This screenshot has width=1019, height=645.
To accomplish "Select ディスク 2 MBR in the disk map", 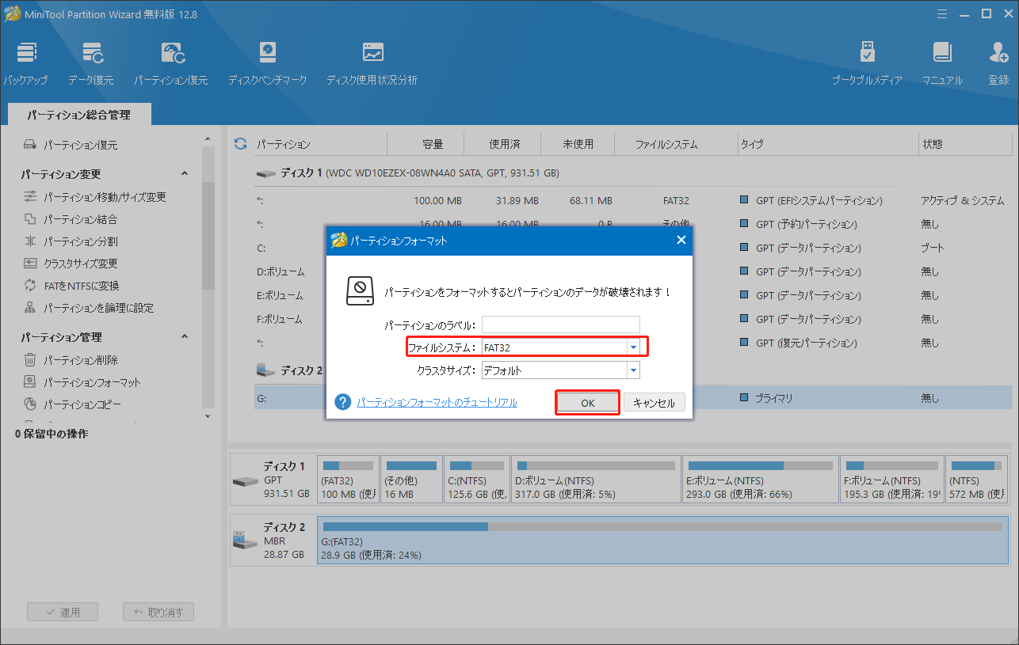I will 273,541.
